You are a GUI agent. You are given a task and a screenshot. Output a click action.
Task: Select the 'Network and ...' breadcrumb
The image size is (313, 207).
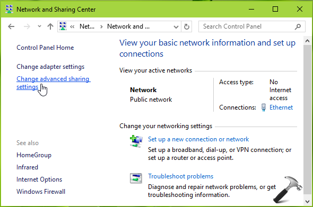click(128, 26)
